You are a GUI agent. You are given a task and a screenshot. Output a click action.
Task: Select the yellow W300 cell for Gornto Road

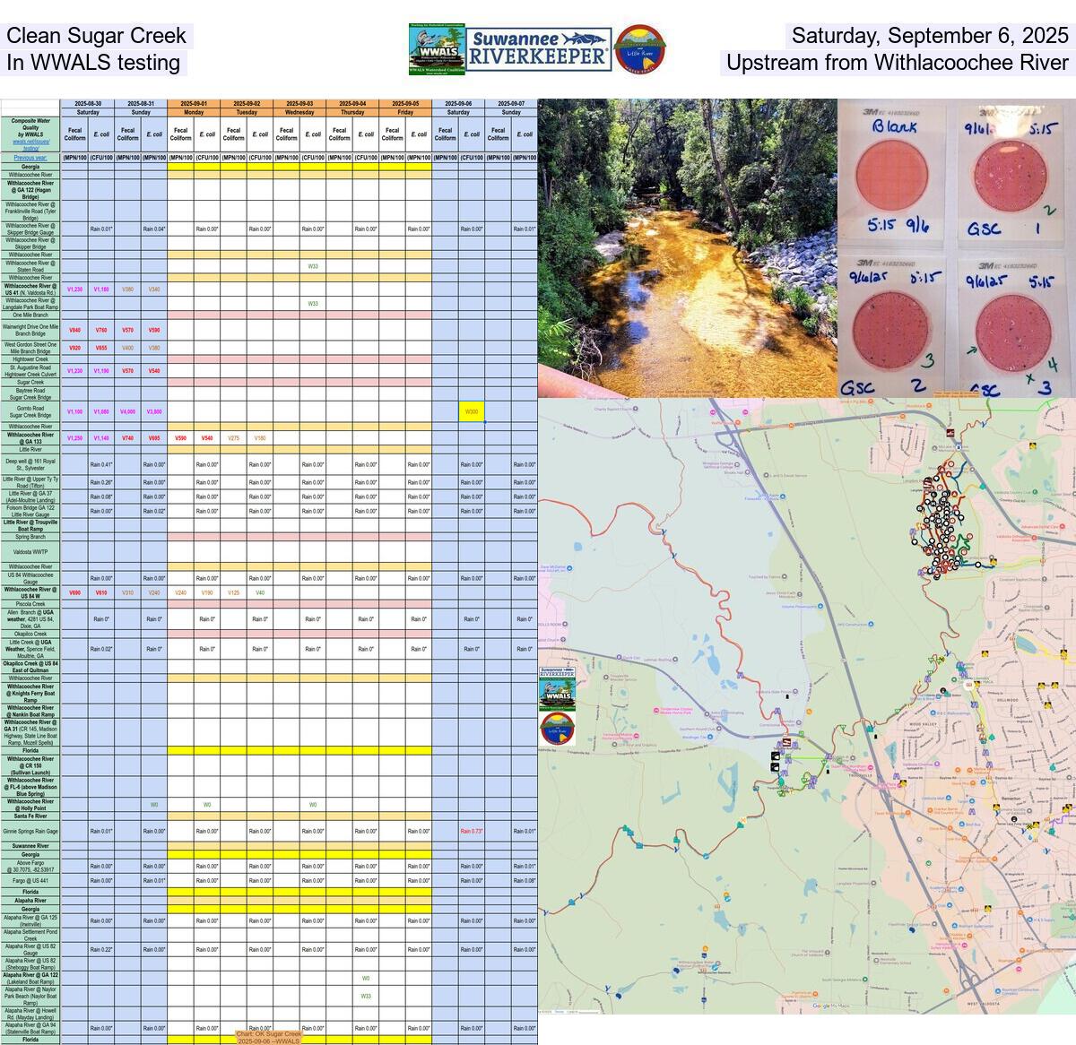472,411
